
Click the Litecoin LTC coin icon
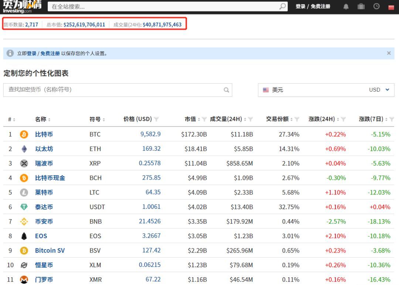24,192
